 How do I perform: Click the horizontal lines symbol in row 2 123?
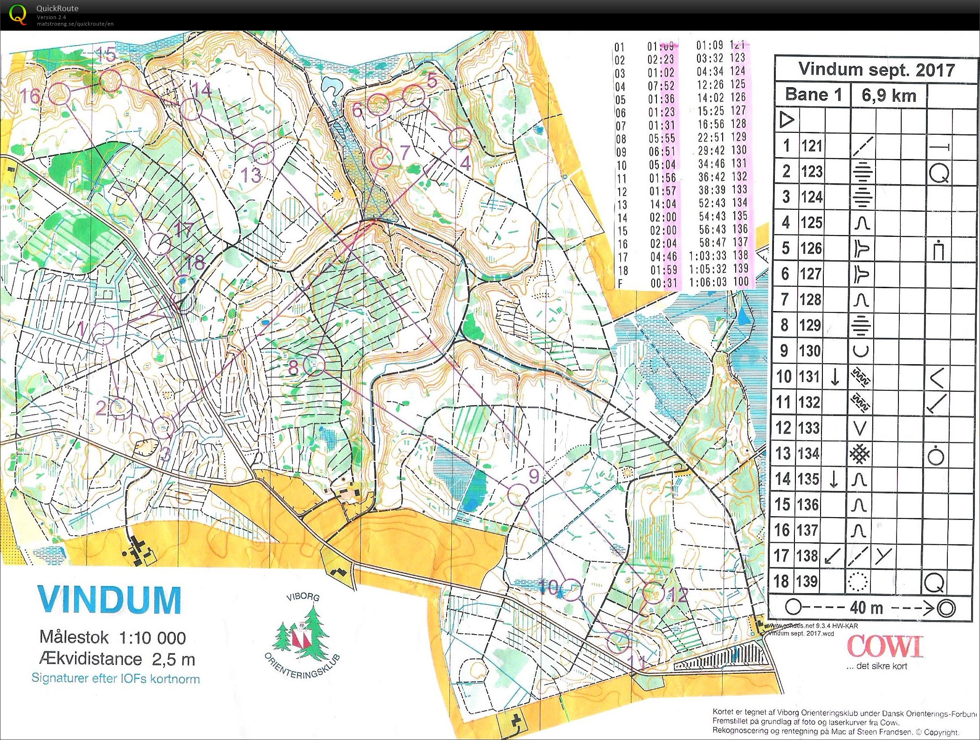(863, 172)
